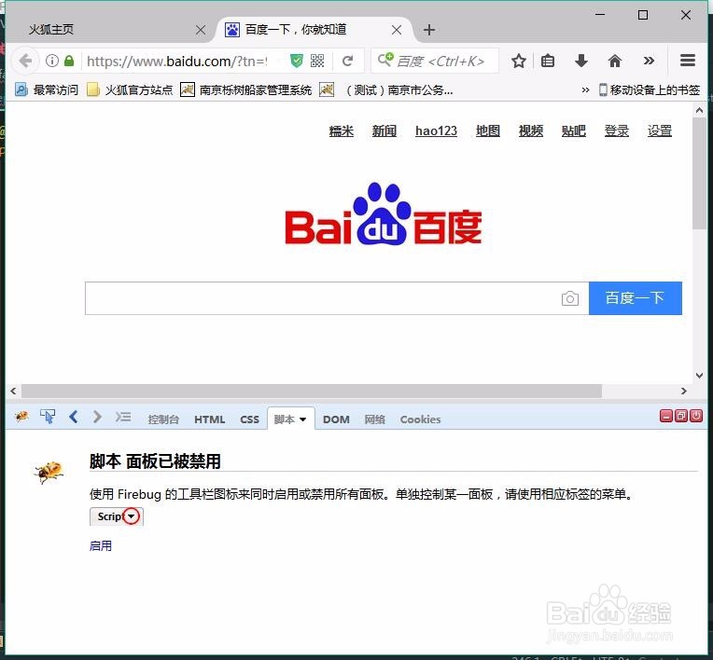Viewport: 713px width, 660px height.
Task: Switch to the 火狐主页 tab
Action: coord(109,30)
